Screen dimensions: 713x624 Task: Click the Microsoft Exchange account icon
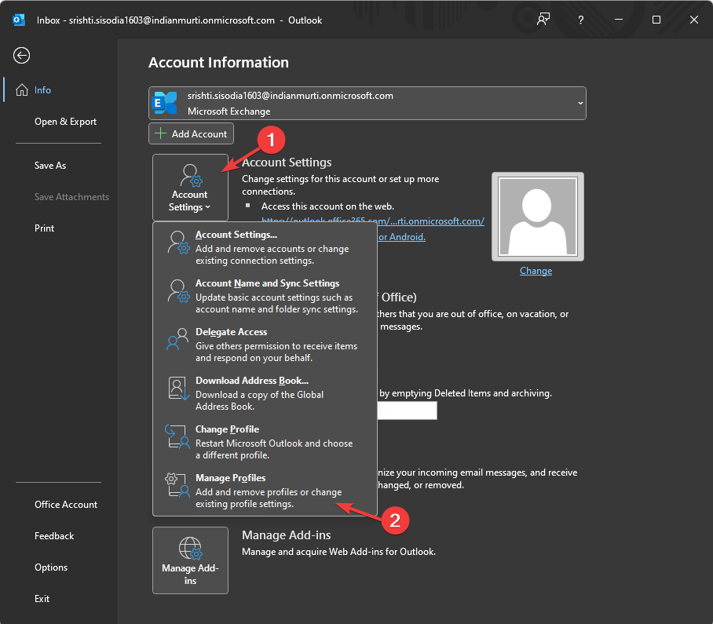pyautogui.click(x=166, y=103)
